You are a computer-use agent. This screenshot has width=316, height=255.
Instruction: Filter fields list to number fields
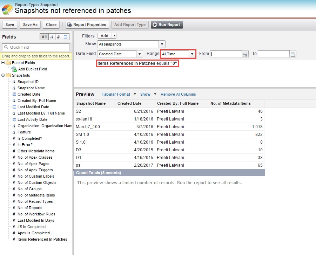(x=59, y=37)
